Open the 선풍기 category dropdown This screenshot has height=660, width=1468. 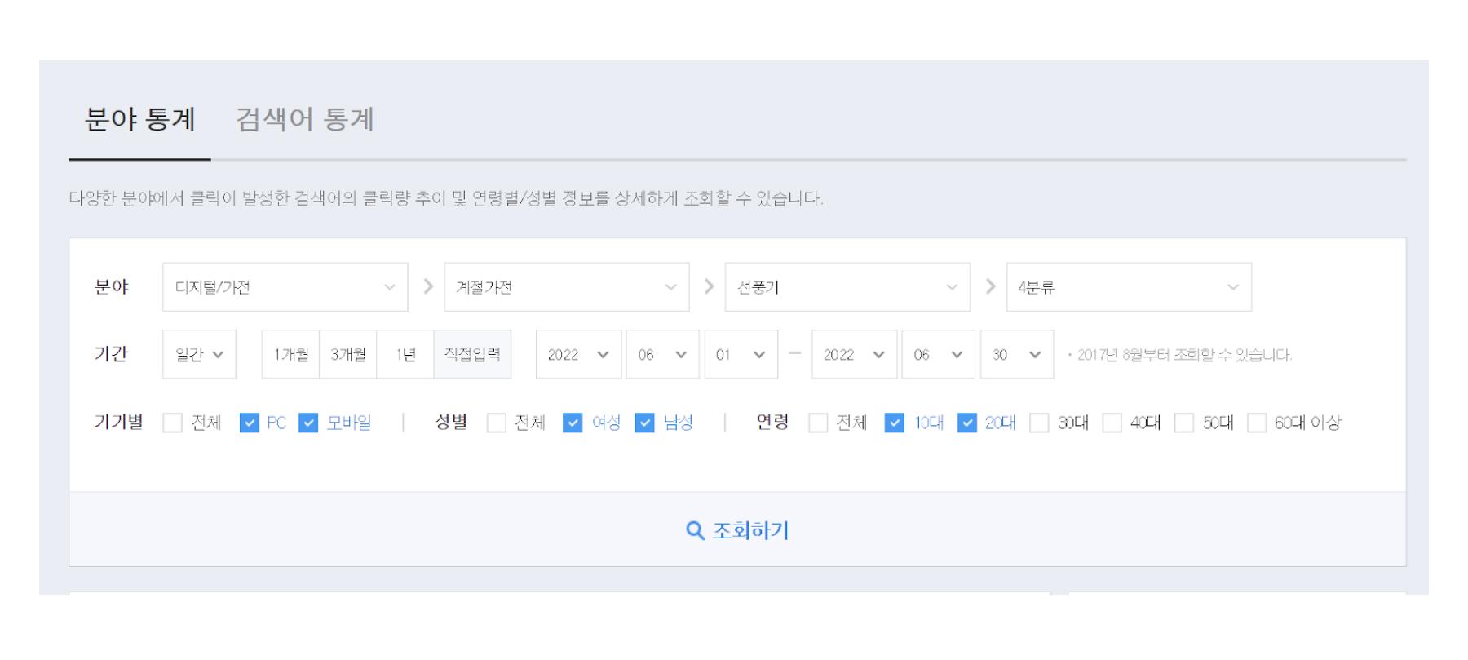(847, 287)
